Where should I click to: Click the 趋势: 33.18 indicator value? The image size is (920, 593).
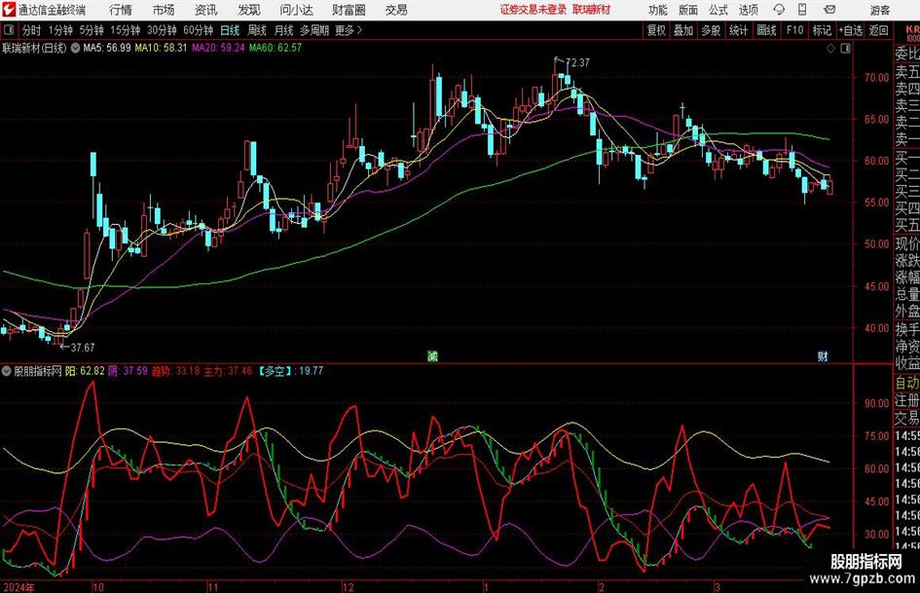[x=175, y=371]
